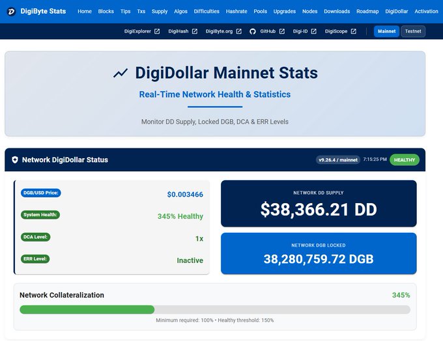
Task: Click the $38,366.21 DD supply figure
Action: point(319,210)
